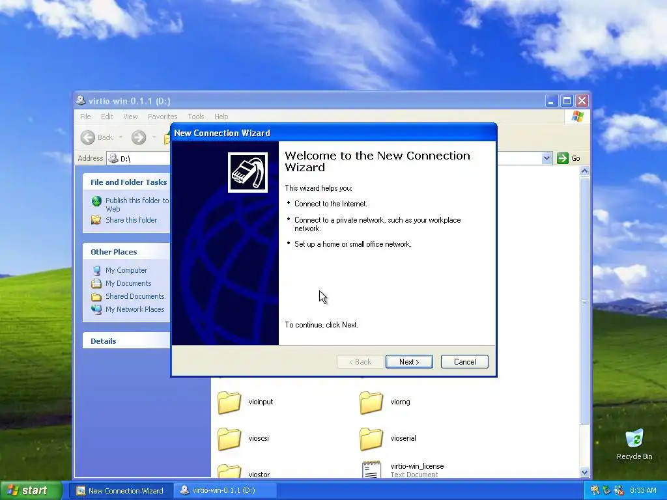Open My Computer link in Other Places
The image size is (667, 500).
click(126, 270)
